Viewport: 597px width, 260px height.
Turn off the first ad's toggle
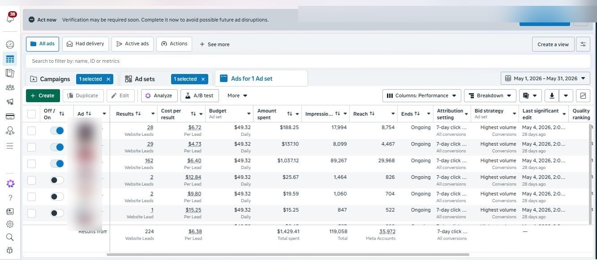pos(57,130)
